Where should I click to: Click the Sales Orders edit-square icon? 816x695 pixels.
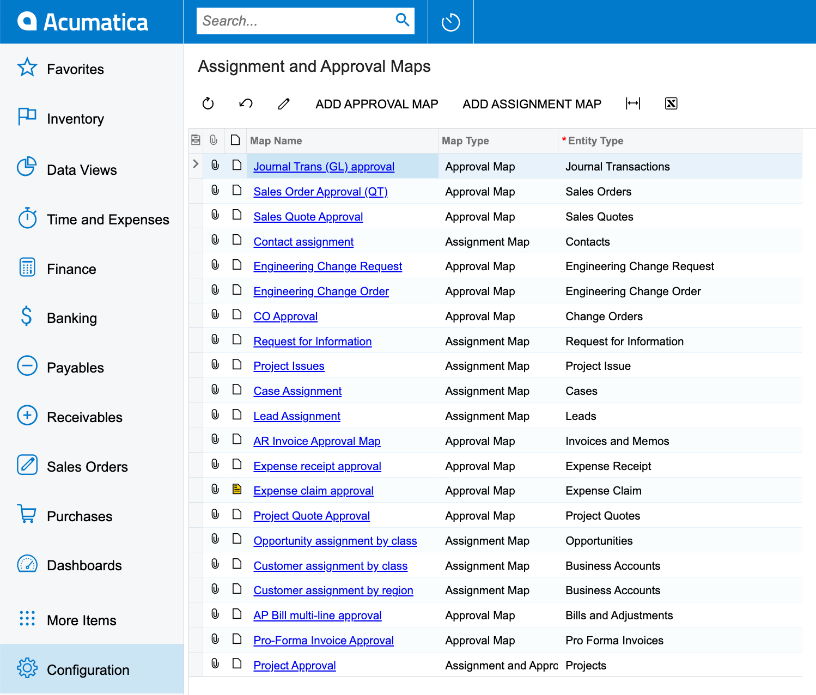pyautogui.click(x=27, y=465)
